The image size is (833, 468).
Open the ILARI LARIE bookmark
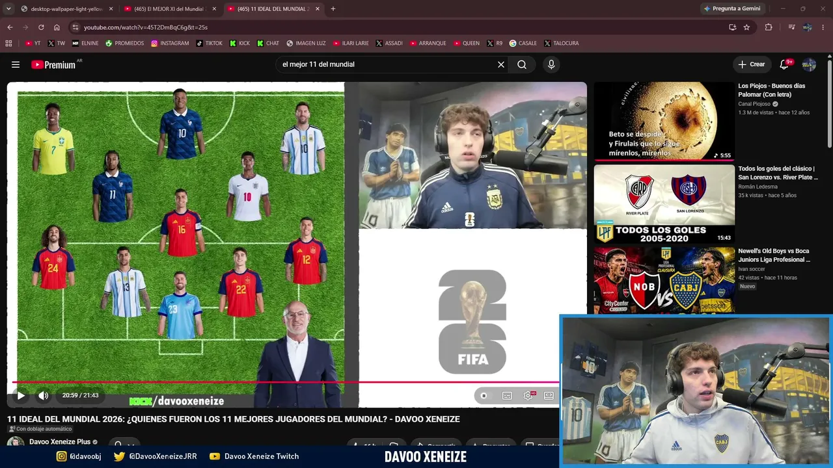351,44
